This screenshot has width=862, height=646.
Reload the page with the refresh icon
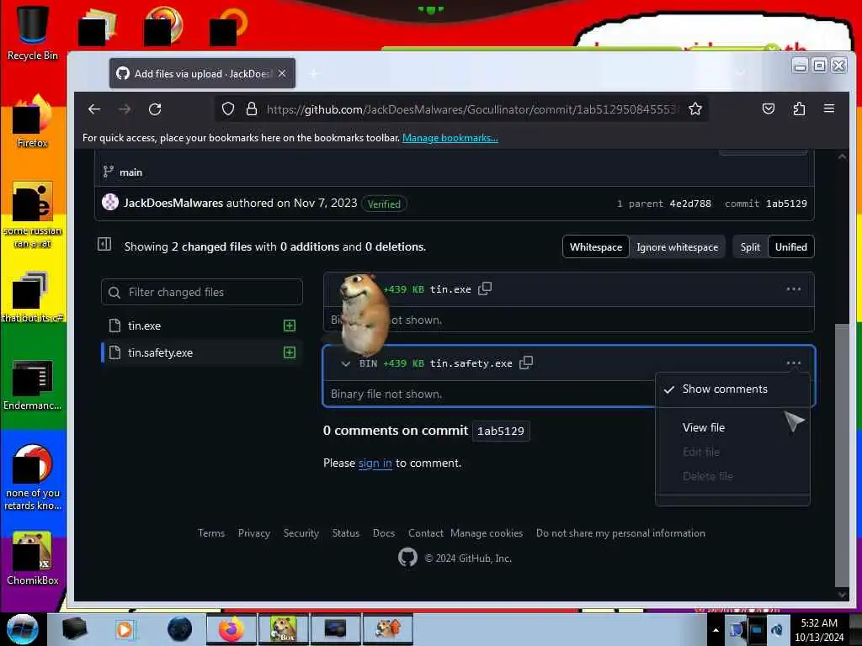155,109
